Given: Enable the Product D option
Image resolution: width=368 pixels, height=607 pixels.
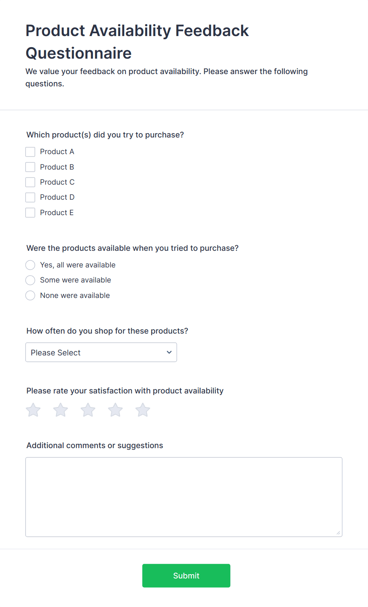Looking at the screenshot, I should pos(30,197).
